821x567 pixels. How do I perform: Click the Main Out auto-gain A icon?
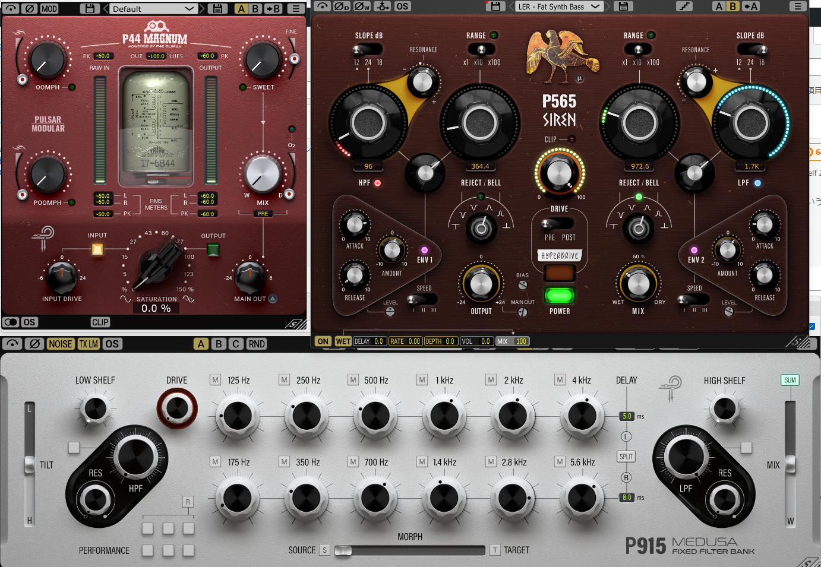tap(273, 299)
